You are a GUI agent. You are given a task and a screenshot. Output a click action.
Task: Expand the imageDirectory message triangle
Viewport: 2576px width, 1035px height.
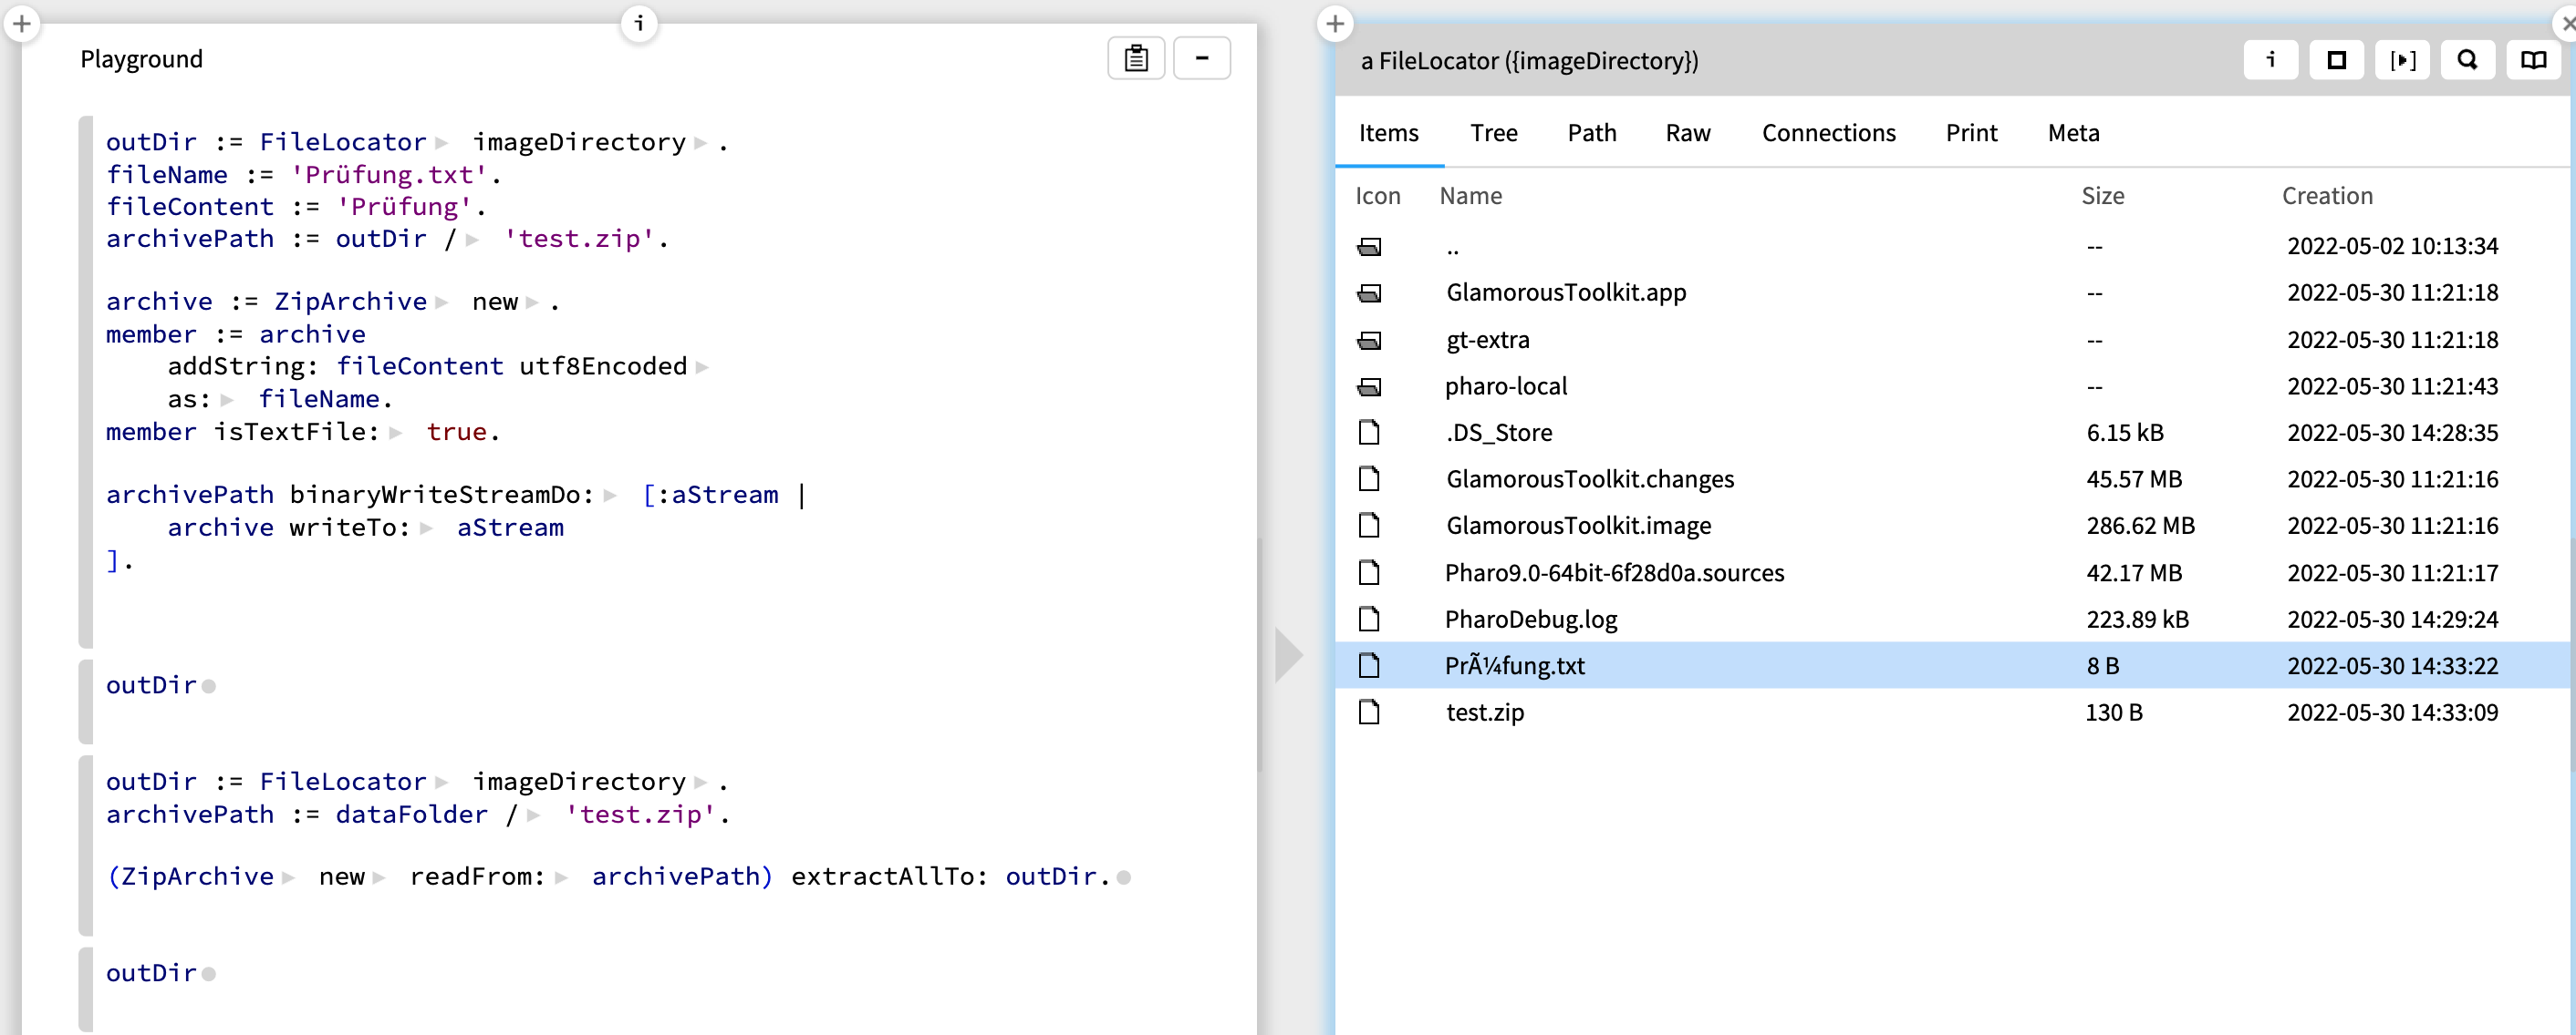(700, 142)
